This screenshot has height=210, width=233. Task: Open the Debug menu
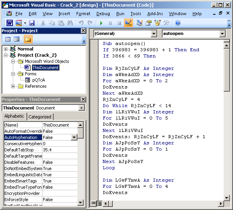pyautogui.click(x=103, y=14)
